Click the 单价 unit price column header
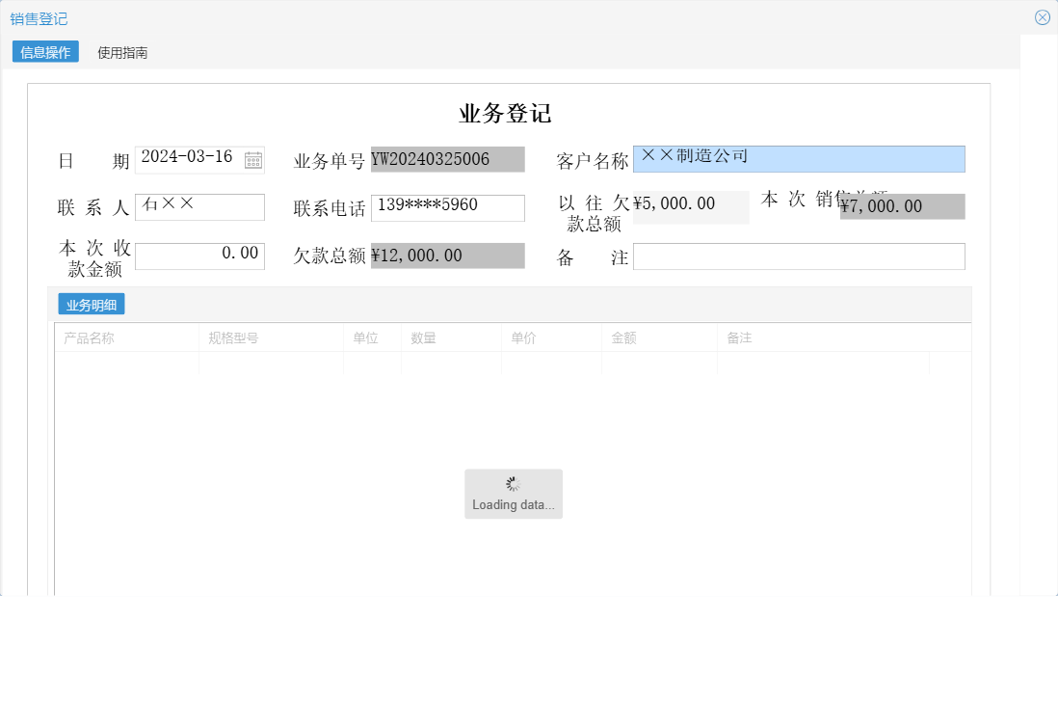Screen dimensions: 1058x701 [x=522, y=337]
